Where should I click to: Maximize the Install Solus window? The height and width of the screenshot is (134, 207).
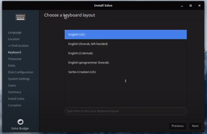point(191,6)
